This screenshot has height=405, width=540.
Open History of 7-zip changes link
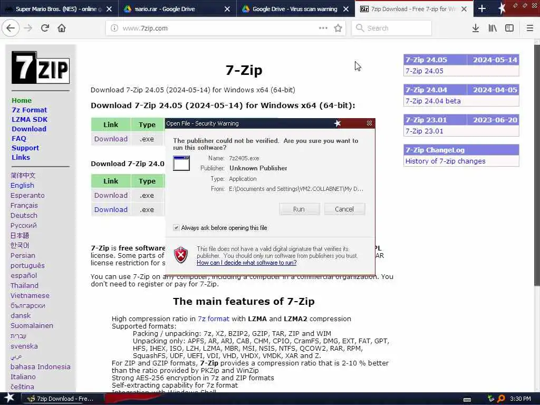tap(445, 161)
